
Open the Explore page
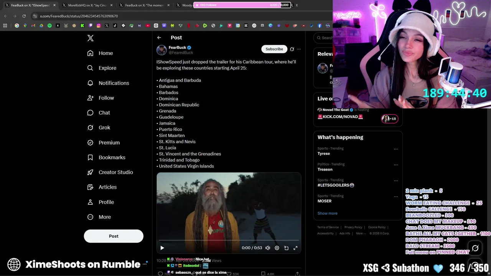click(x=102, y=68)
